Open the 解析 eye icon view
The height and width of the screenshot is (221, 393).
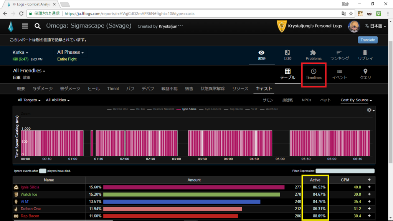[261, 55]
